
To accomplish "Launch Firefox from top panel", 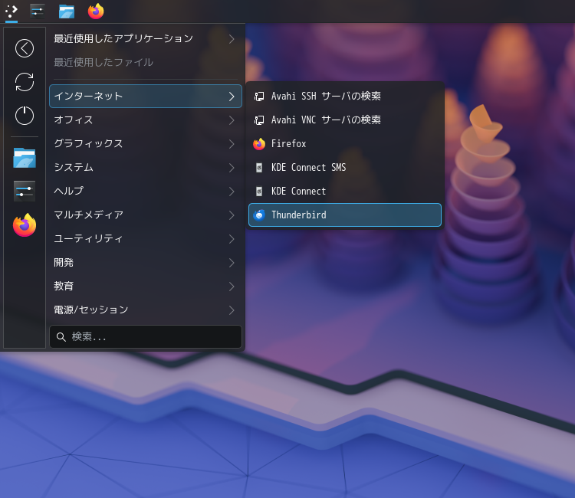I will 96,11.
